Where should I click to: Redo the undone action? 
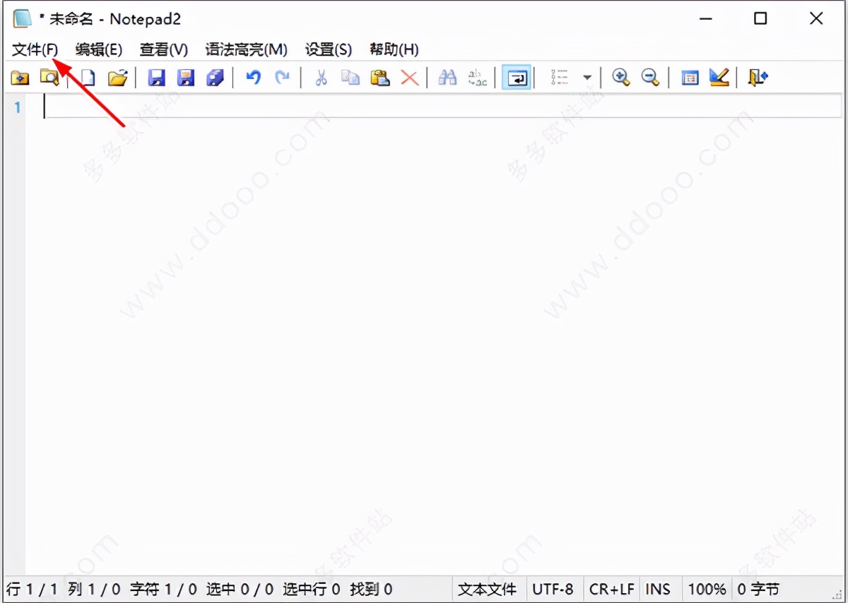coord(283,78)
